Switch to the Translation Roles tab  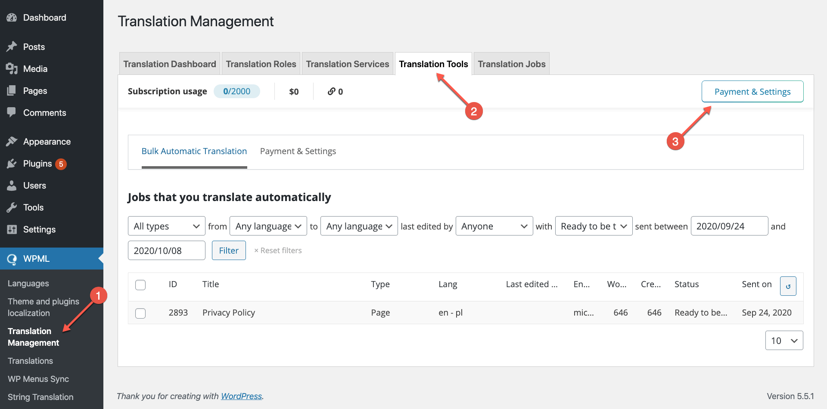coord(261,64)
